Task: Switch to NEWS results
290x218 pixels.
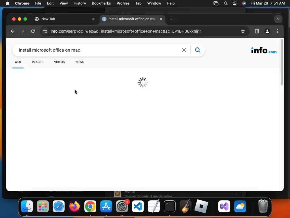Action: [x=80, y=62]
